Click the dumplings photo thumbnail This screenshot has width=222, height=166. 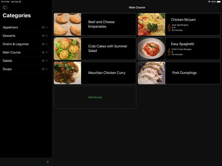tap(152, 73)
